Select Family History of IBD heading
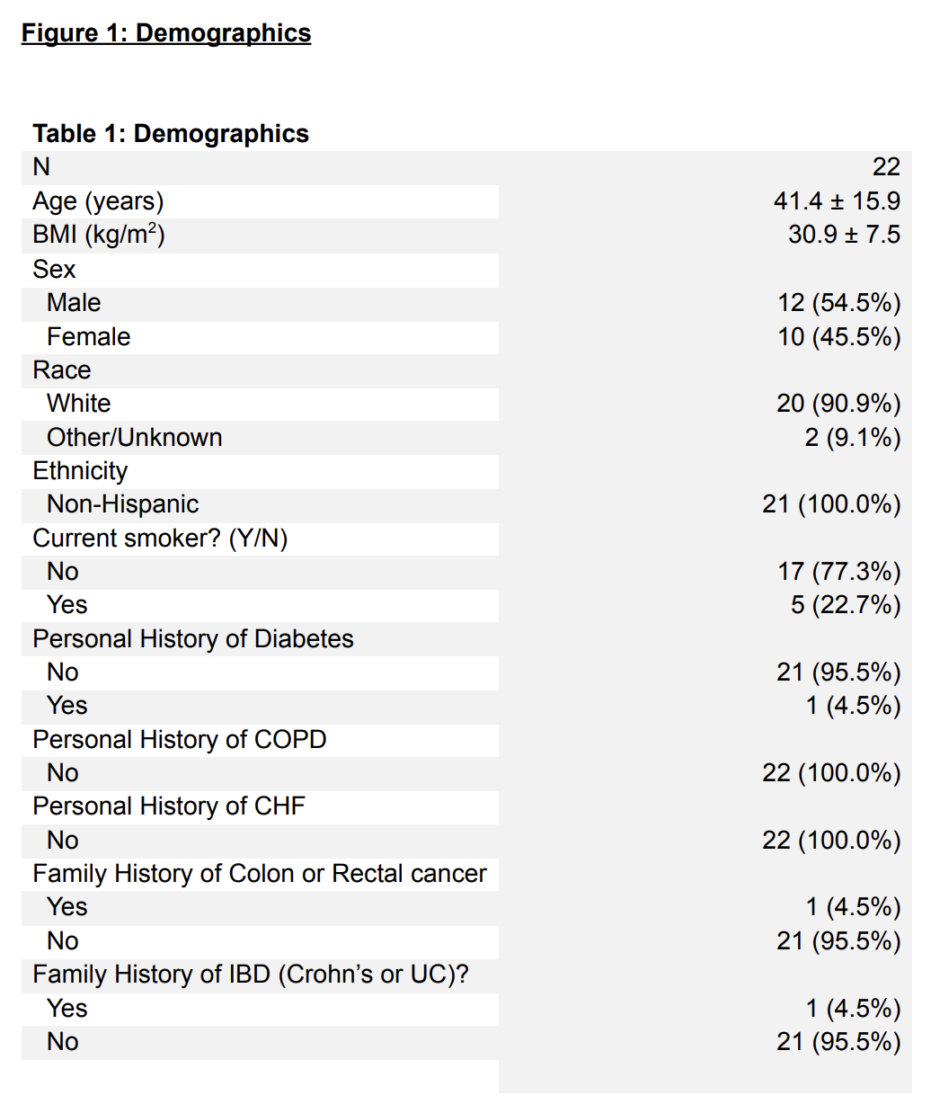This screenshot has width=931, height=1113. 251,975
